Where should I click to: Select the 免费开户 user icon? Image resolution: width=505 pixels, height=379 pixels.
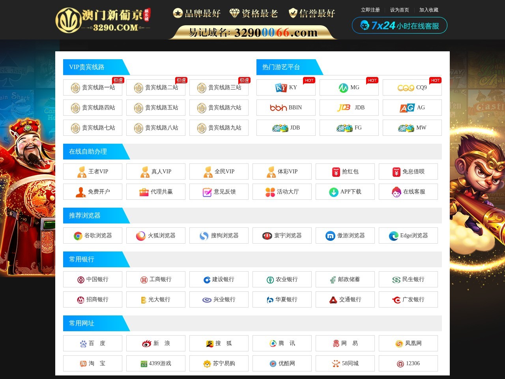80,192
